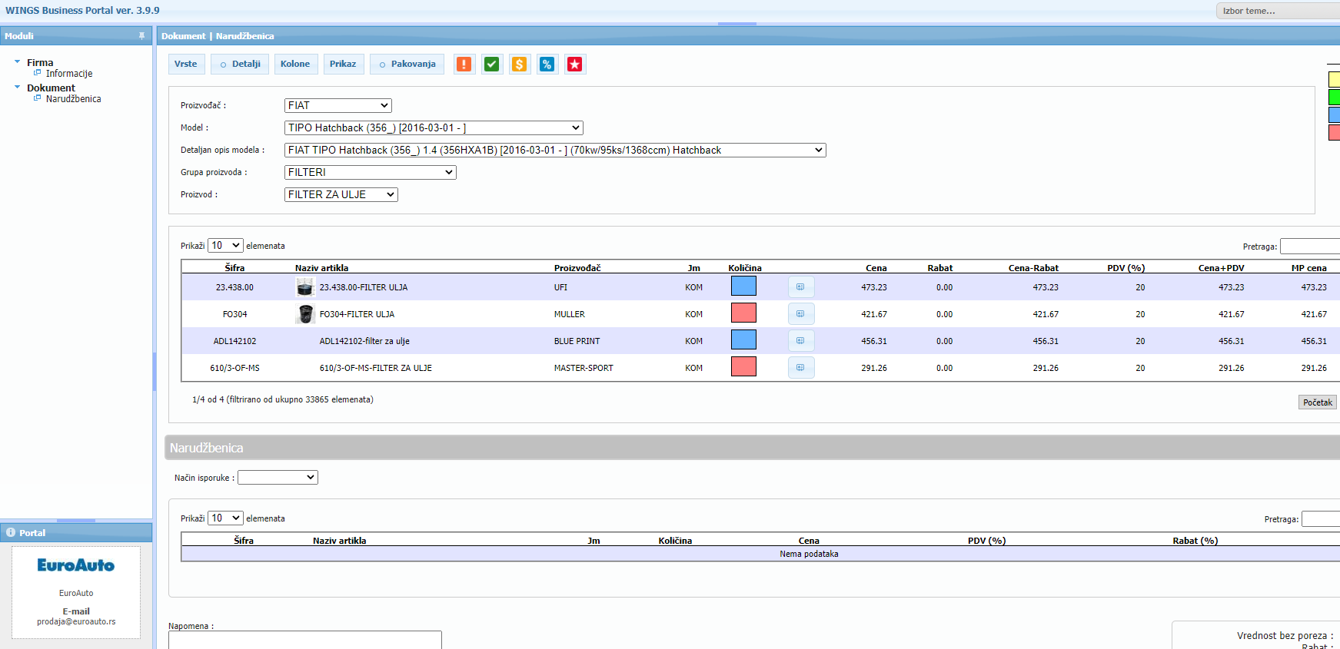Screen dimensions: 1340x649
Task: Click the blue percent icon
Action: [547, 65]
